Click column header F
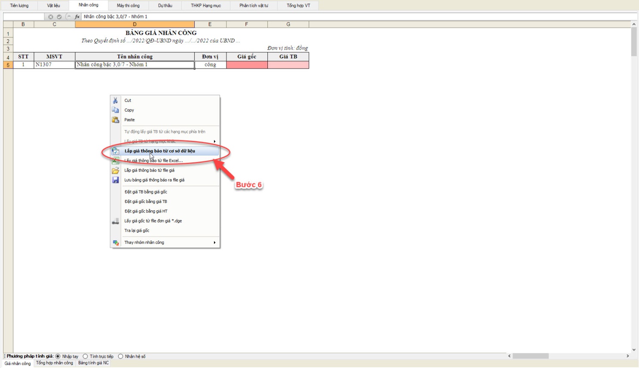The width and height of the screenshot is (639, 368). 247,25
